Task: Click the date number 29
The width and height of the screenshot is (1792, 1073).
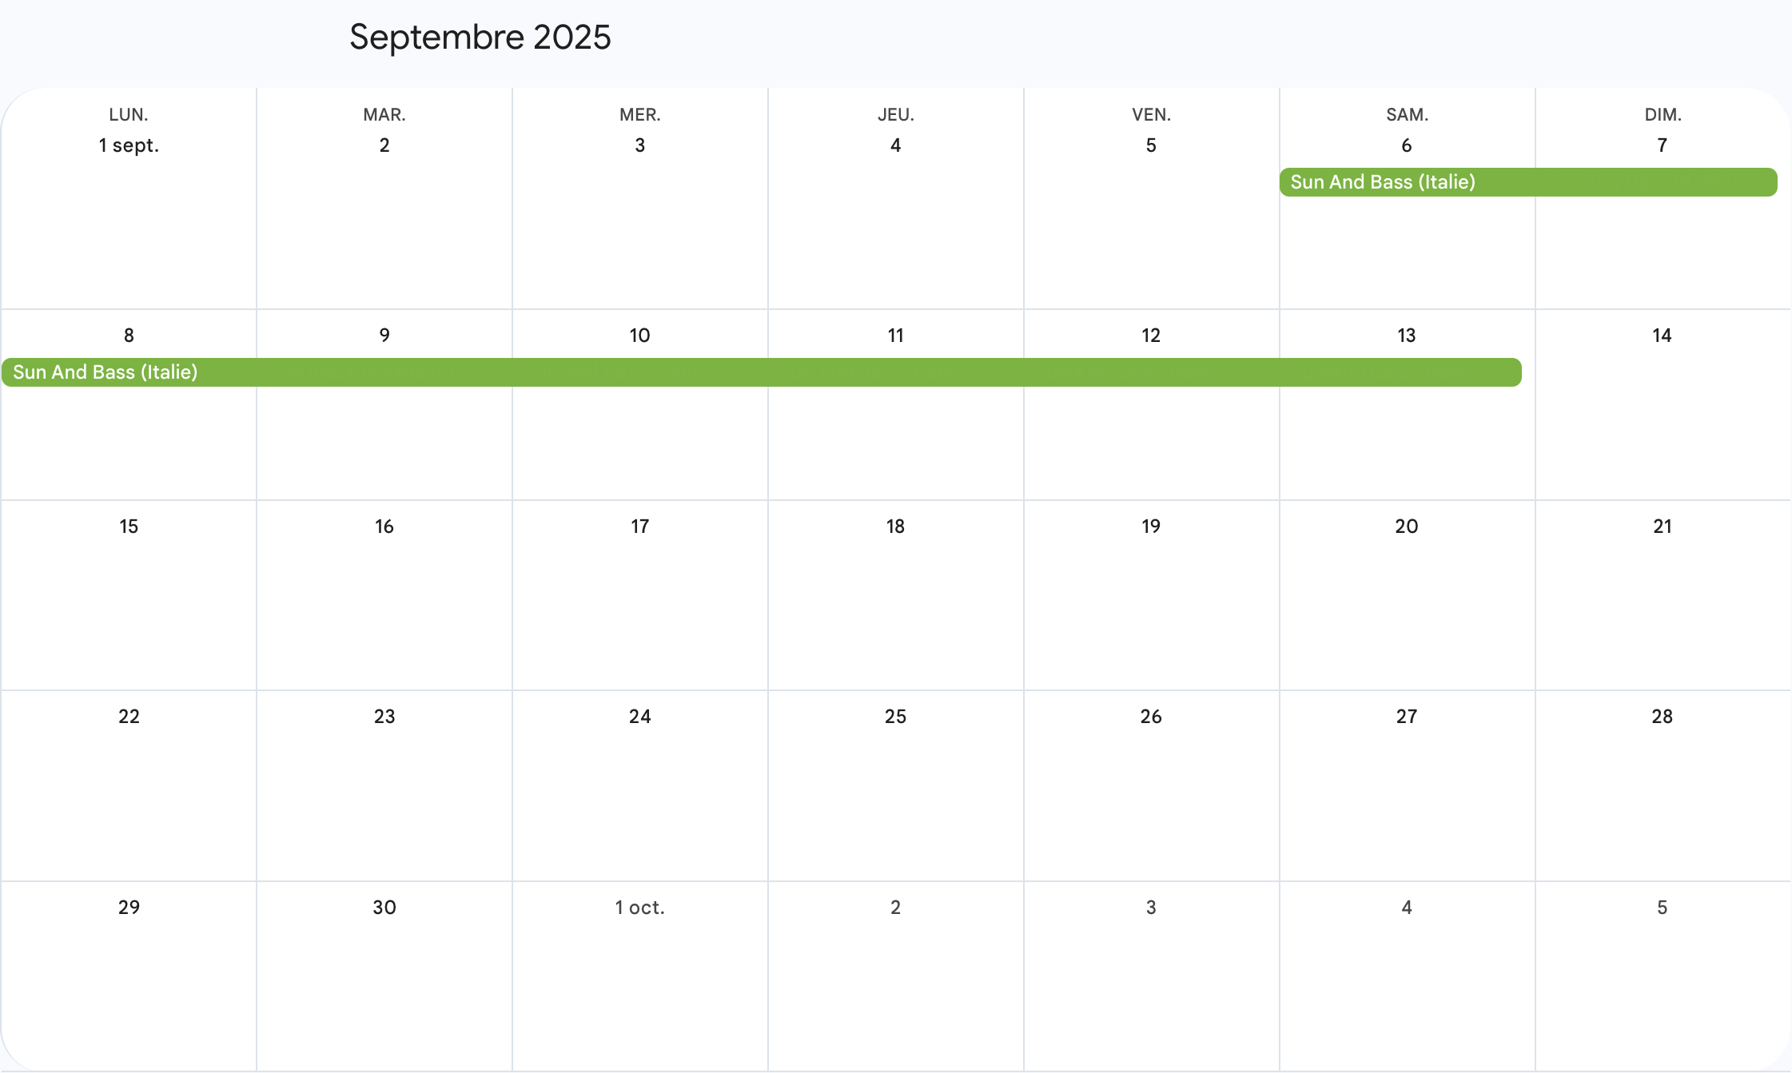Action: (129, 908)
